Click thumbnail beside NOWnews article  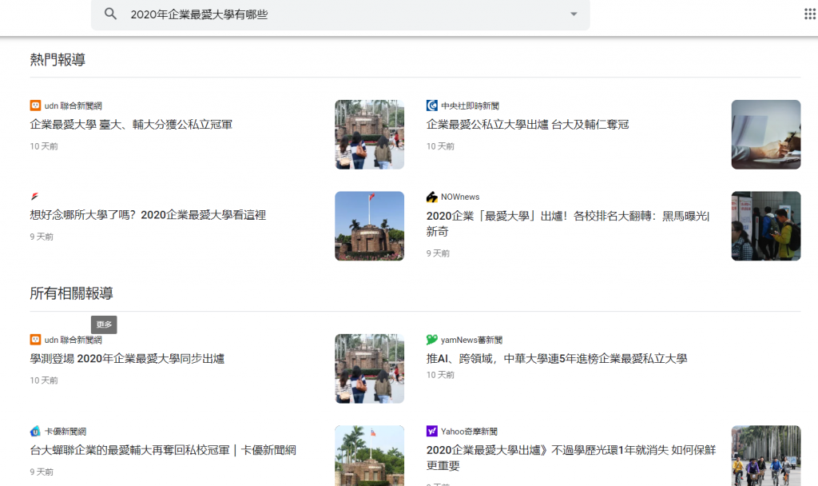[x=765, y=225]
